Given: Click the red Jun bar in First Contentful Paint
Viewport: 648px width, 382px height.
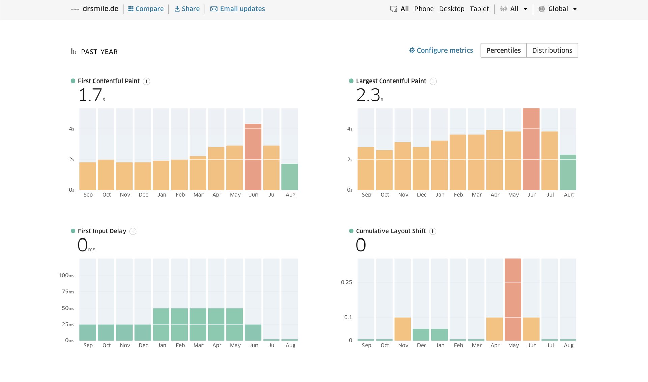Looking at the screenshot, I should pos(253,157).
